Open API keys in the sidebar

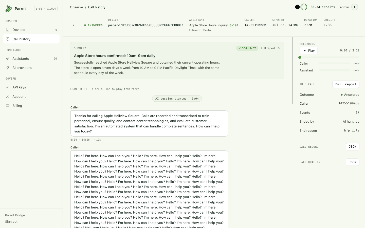pyautogui.click(x=31, y=87)
